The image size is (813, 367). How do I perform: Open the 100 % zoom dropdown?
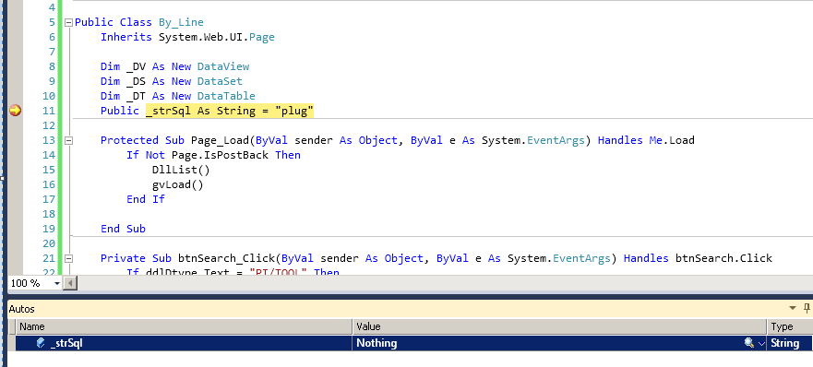click(x=57, y=283)
